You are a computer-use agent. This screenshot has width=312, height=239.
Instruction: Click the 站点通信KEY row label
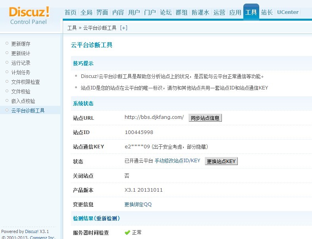(89, 147)
